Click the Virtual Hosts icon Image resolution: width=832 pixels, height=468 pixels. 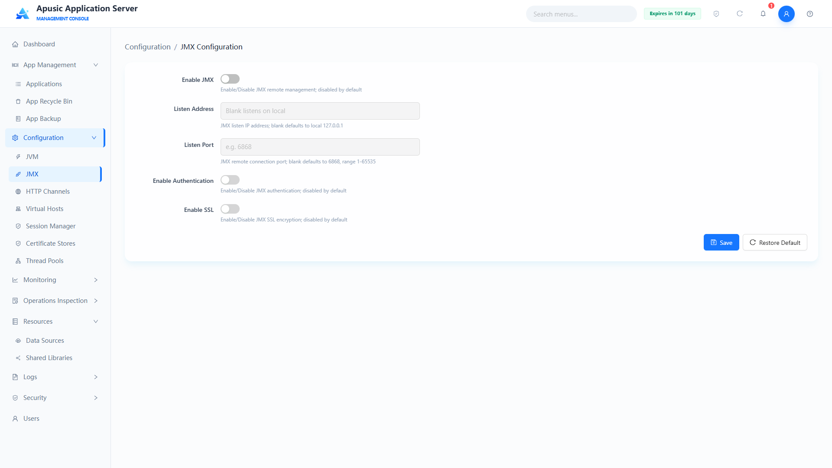tap(18, 209)
